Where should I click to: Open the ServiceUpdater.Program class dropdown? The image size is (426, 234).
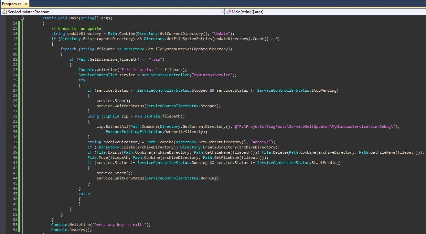pos(223,12)
